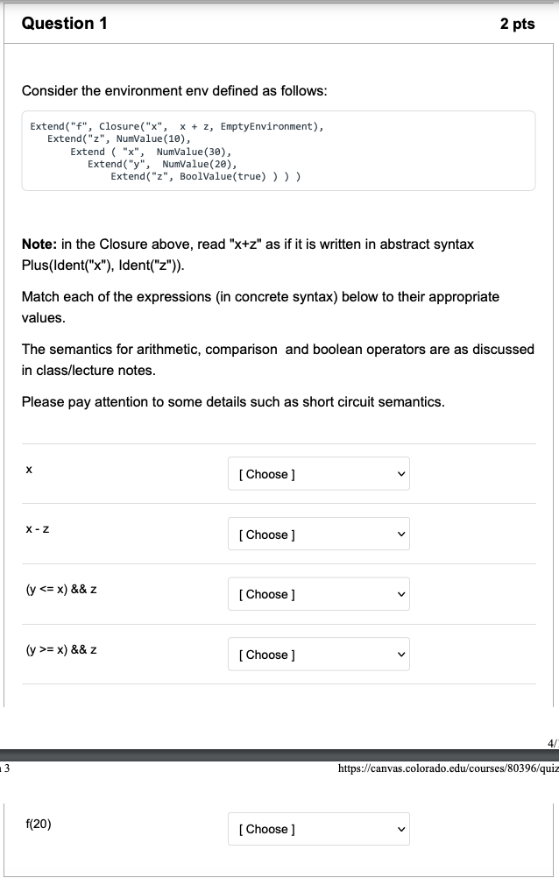Image resolution: width=559 pixels, height=878 pixels.
Task: Click the Question 1 heading
Action: point(65,24)
